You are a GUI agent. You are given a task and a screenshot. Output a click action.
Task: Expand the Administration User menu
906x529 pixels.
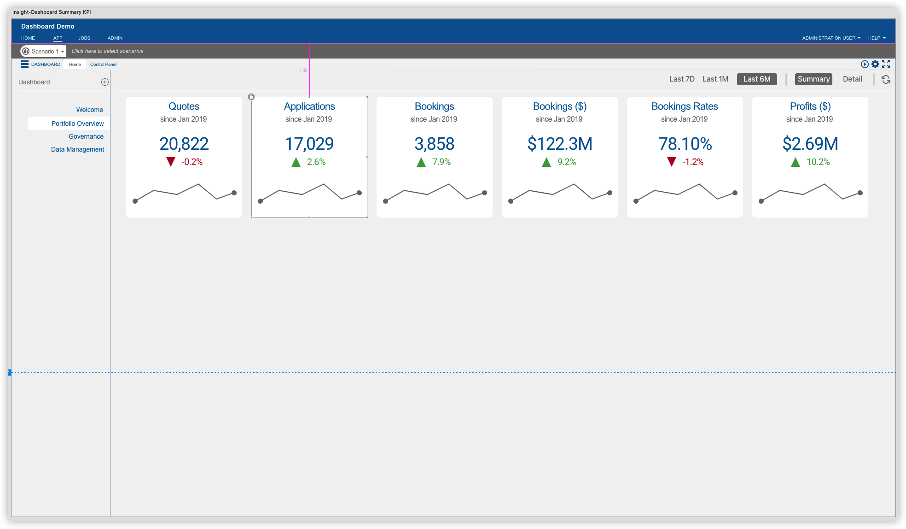[x=831, y=38]
